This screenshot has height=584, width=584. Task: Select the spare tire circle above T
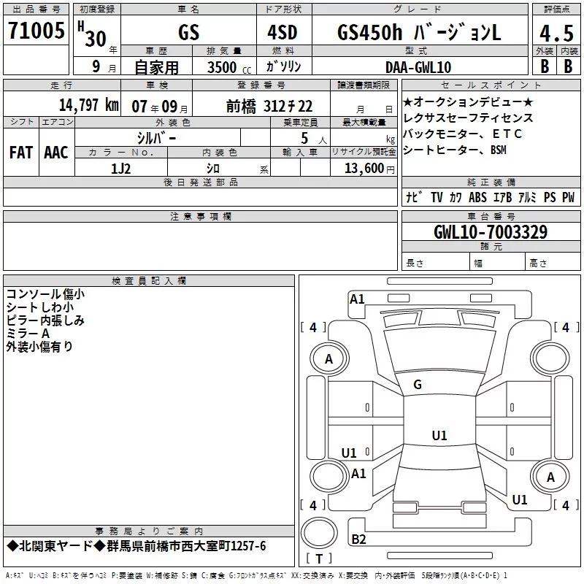coord(319,533)
